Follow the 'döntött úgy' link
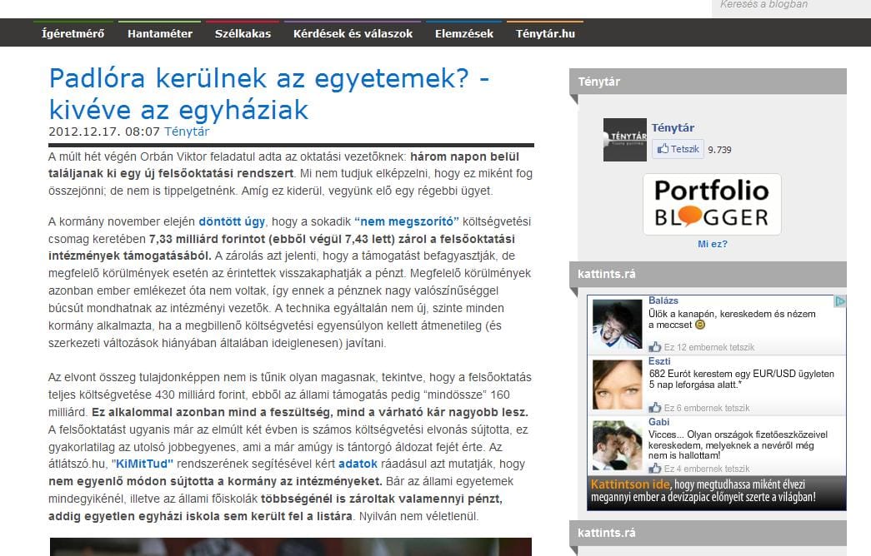The width and height of the screenshot is (871, 556). point(232,221)
